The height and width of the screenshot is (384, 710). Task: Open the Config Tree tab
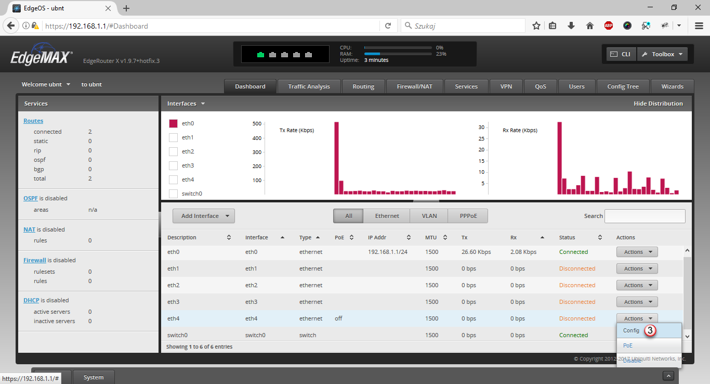pos(623,86)
